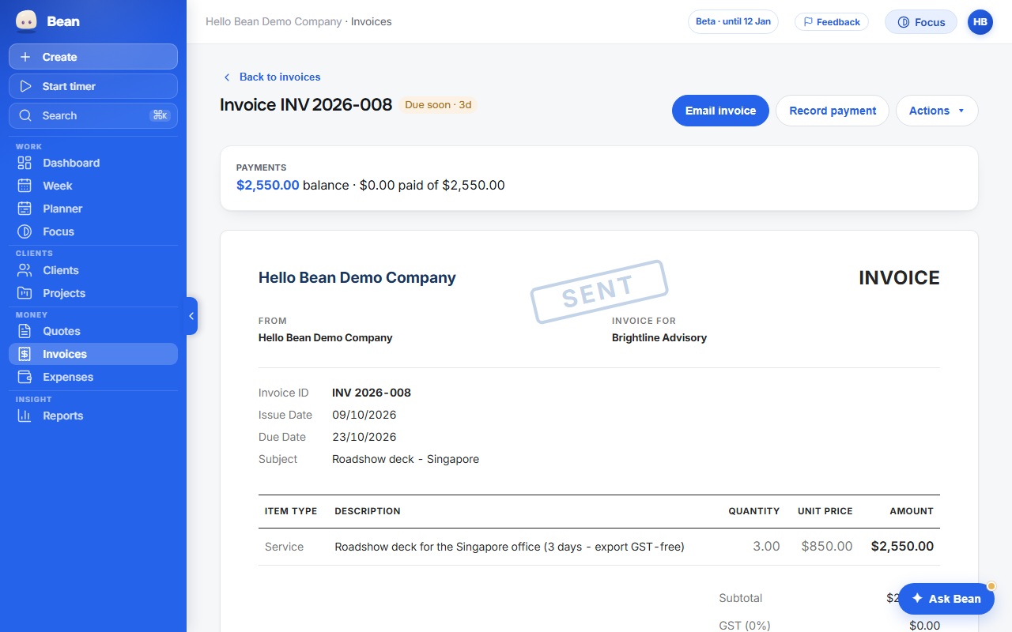Screen dimensions: 1012x632
Task: Click the Start timer button label
Action: click(x=69, y=86)
